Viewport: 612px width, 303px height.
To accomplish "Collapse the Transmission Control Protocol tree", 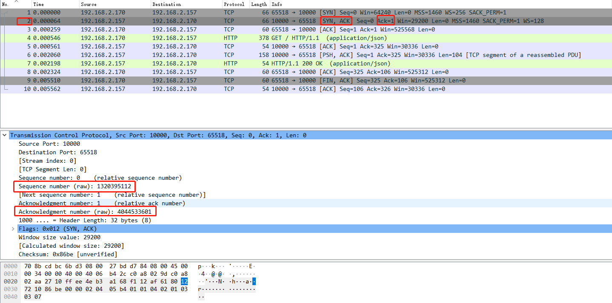I will click(x=4, y=135).
